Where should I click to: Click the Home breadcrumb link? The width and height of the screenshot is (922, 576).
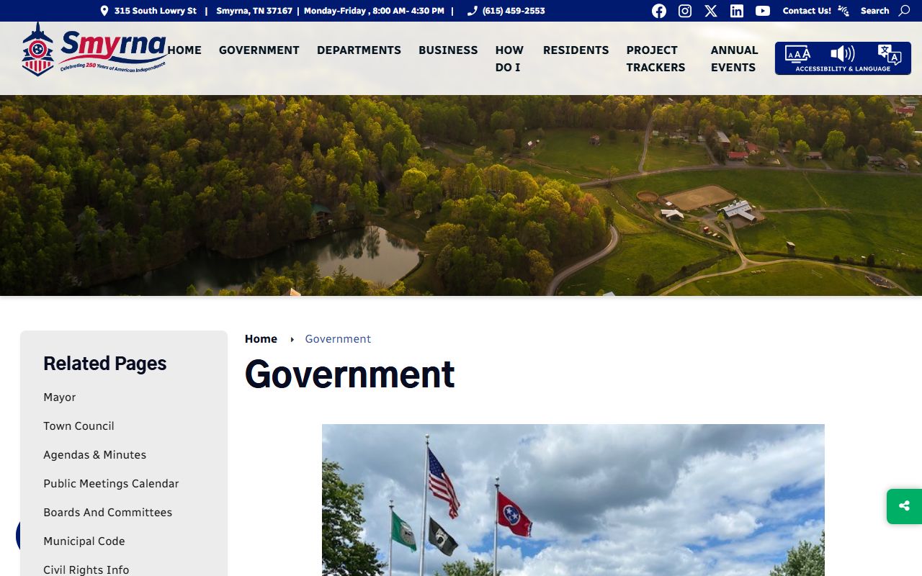pyautogui.click(x=261, y=338)
